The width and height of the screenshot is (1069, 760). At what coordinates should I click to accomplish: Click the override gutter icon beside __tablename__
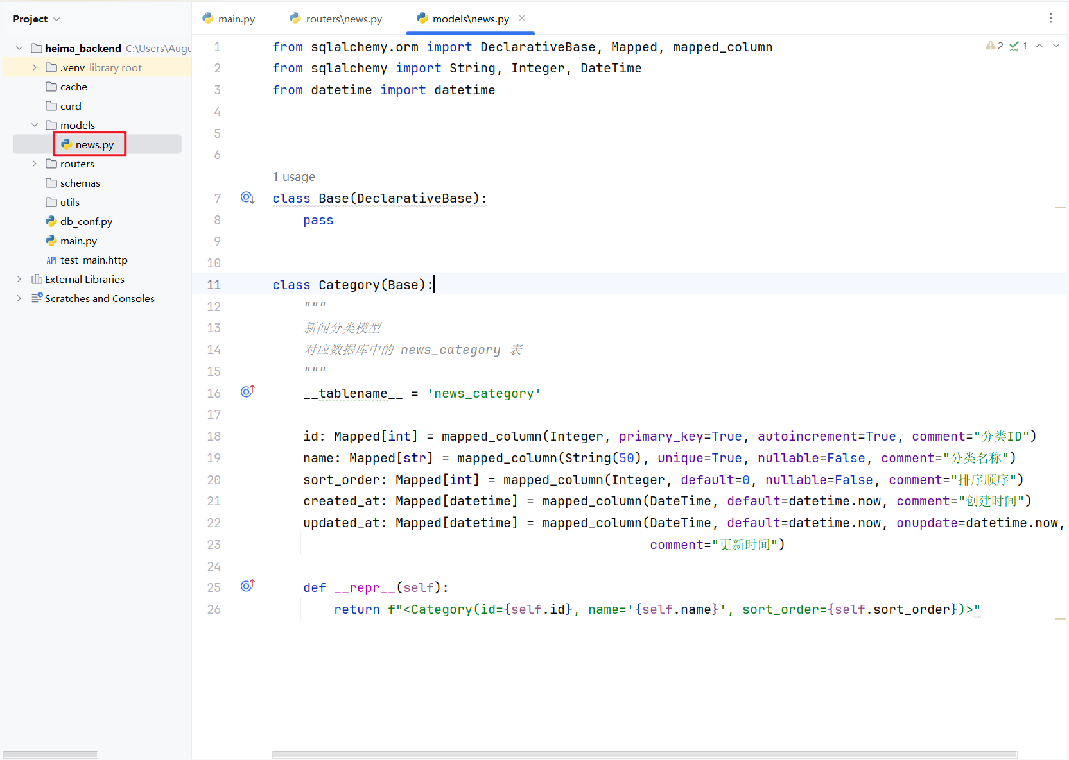(247, 391)
